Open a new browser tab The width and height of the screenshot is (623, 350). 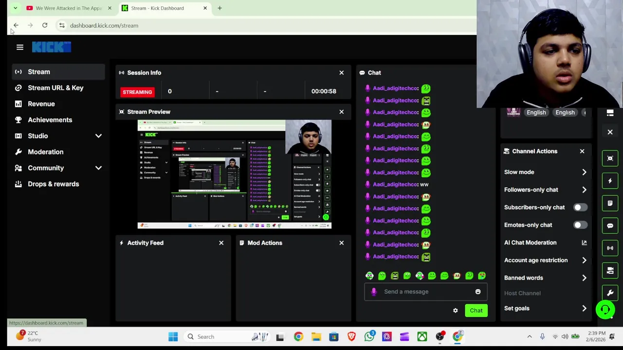click(x=220, y=8)
